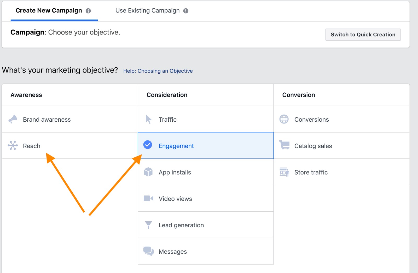Switch to Use Existing Campaign tab
This screenshot has height=273, width=418.
[x=147, y=11]
